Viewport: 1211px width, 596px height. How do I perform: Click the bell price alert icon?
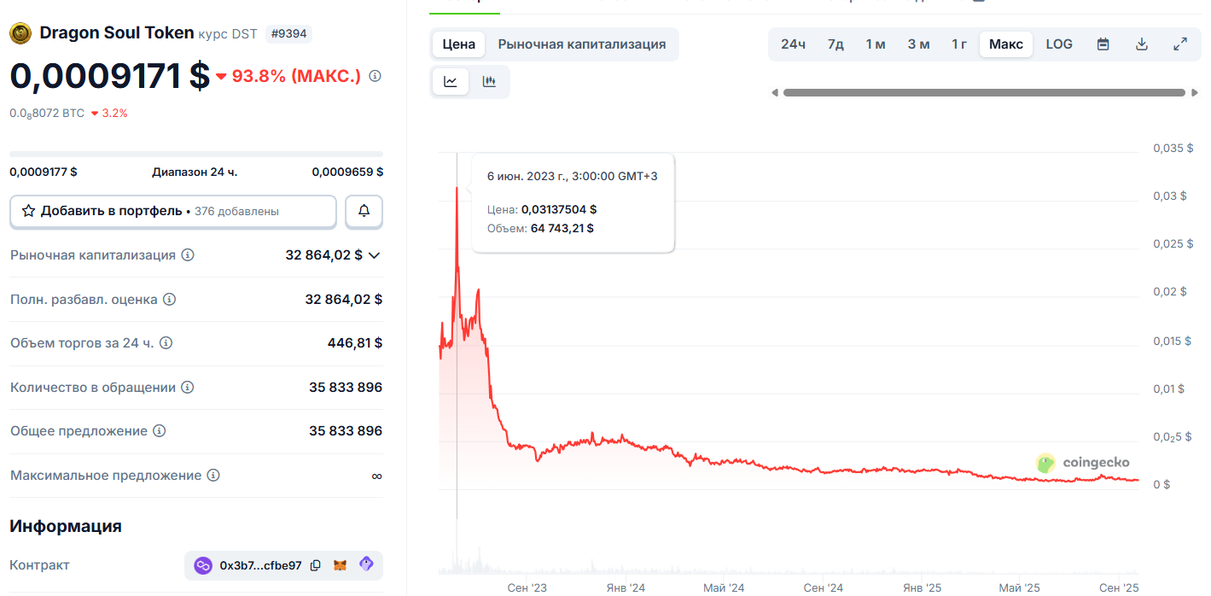364,211
